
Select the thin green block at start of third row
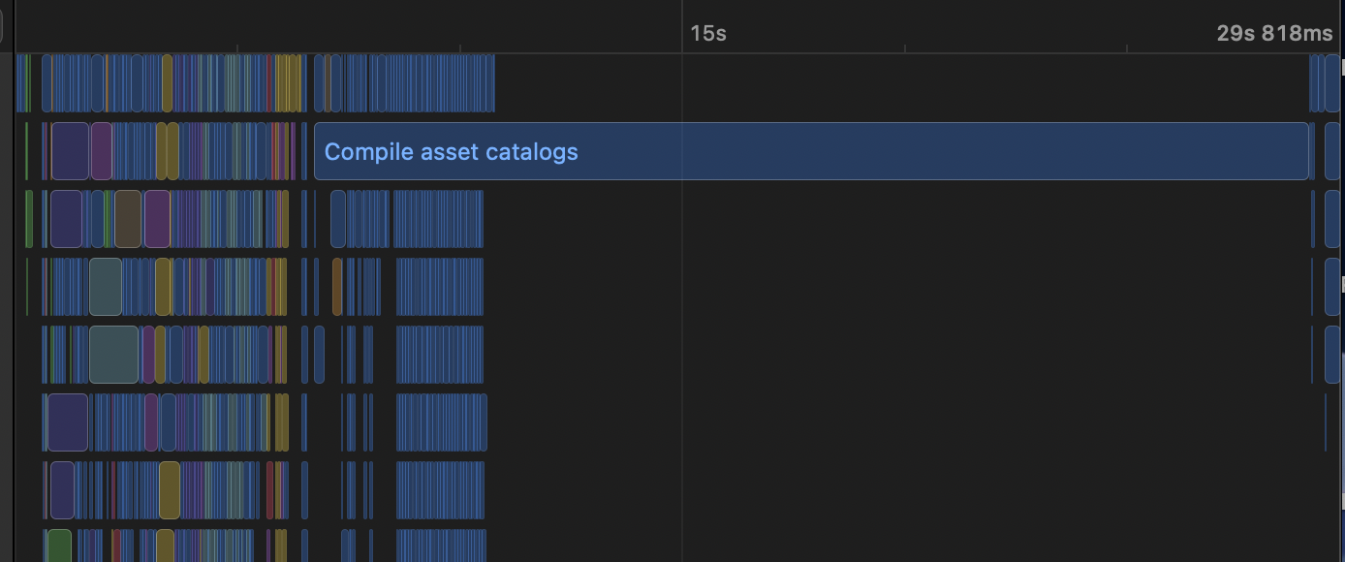(x=29, y=219)
